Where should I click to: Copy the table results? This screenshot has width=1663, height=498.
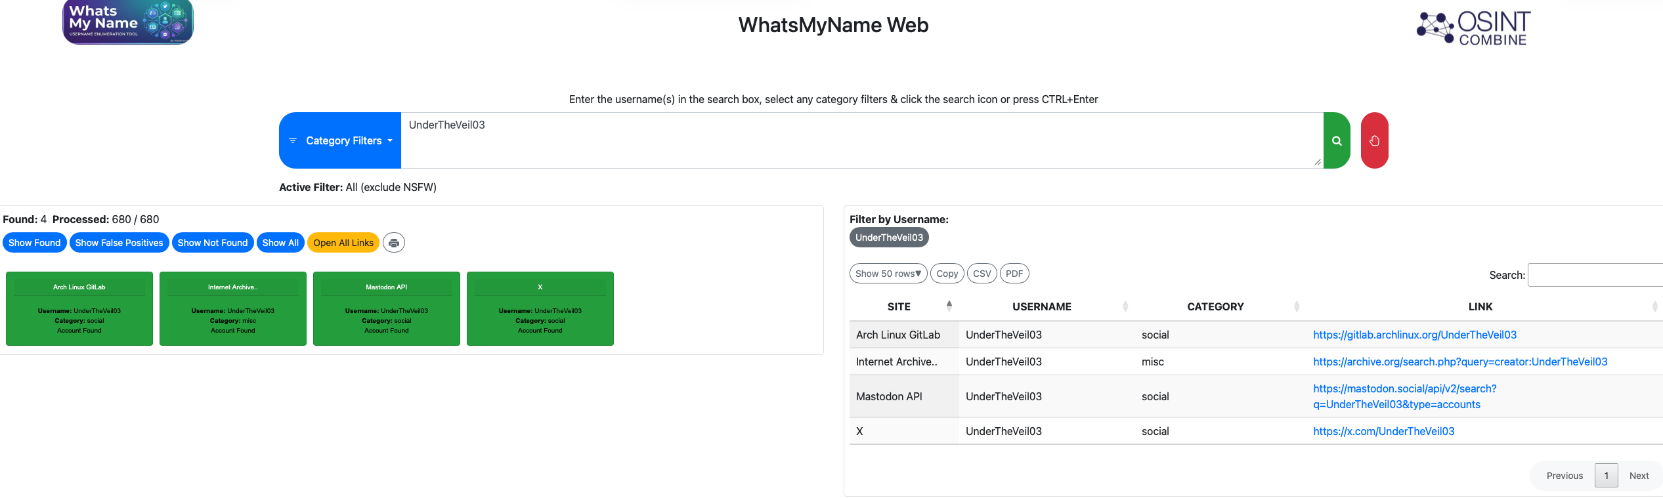tap(947, 274)
